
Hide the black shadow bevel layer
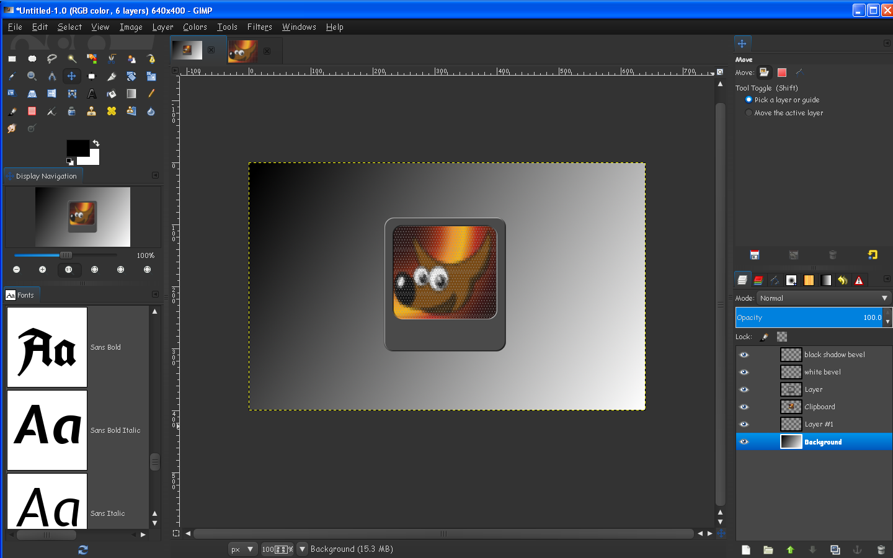(x=744, y=355)
